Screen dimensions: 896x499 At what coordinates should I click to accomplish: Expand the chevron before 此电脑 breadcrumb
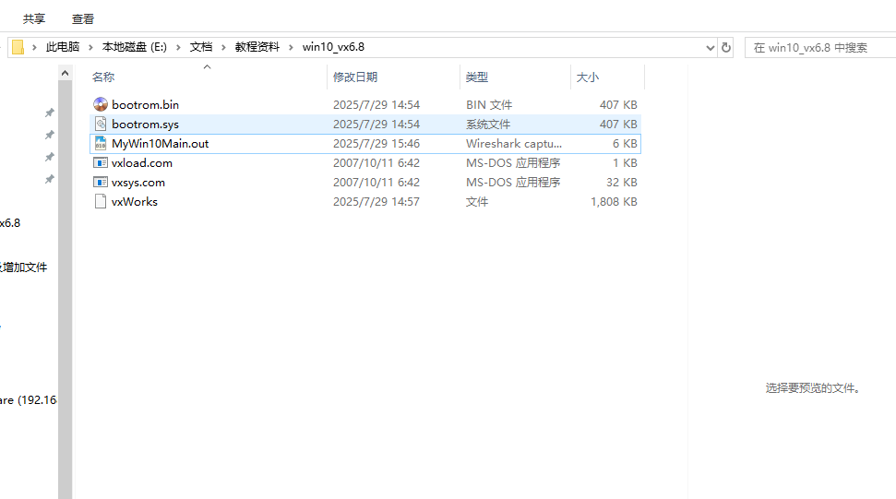(34, 47)
